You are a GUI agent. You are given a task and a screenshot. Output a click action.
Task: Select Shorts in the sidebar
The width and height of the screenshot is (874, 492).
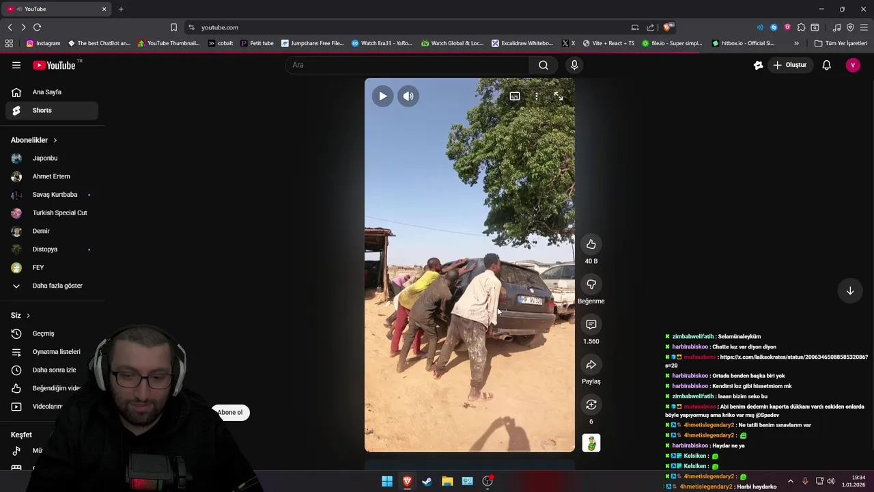52,110
